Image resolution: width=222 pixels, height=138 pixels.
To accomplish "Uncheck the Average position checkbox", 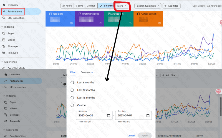I will [138, 14].
